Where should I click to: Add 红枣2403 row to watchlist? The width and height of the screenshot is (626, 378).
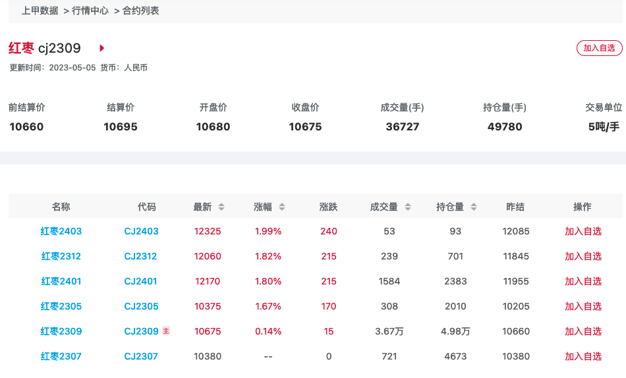583,231
